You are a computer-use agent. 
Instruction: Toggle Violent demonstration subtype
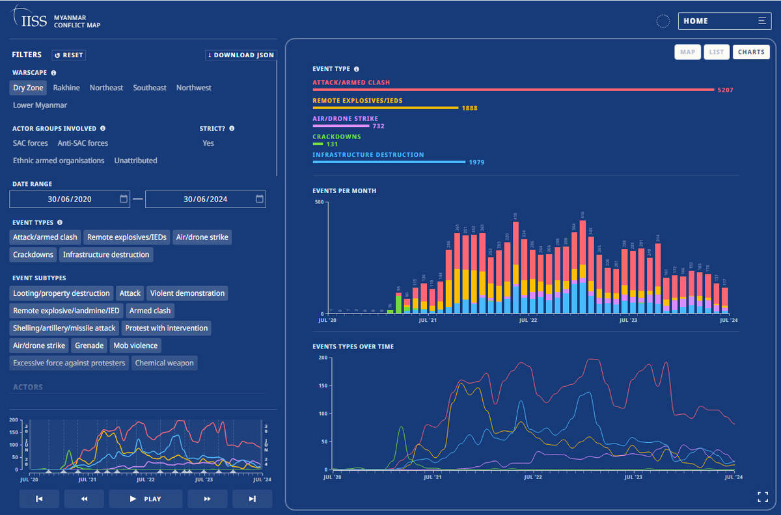[187, 293]
